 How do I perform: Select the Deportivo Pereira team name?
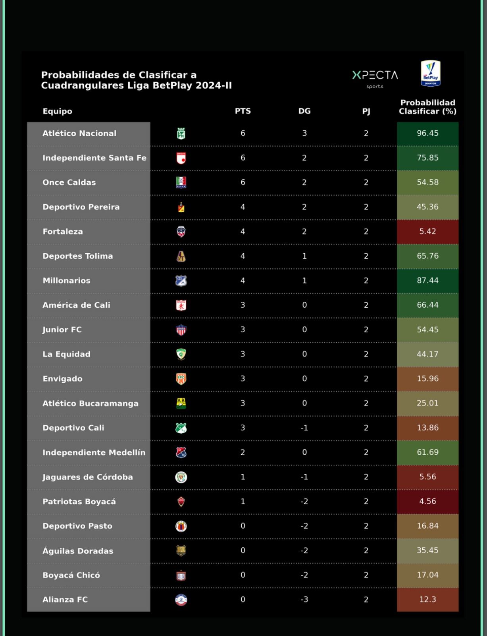tap(81, 207)
